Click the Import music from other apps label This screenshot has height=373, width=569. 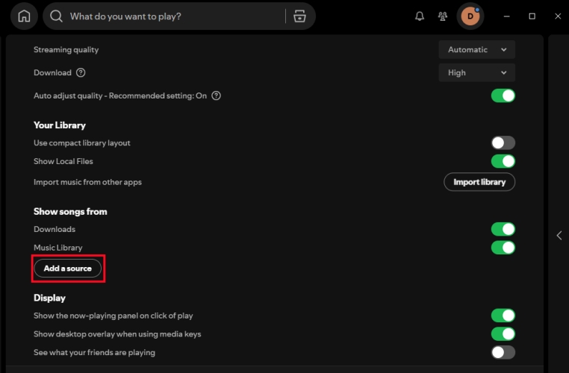[x=87, y=182]
